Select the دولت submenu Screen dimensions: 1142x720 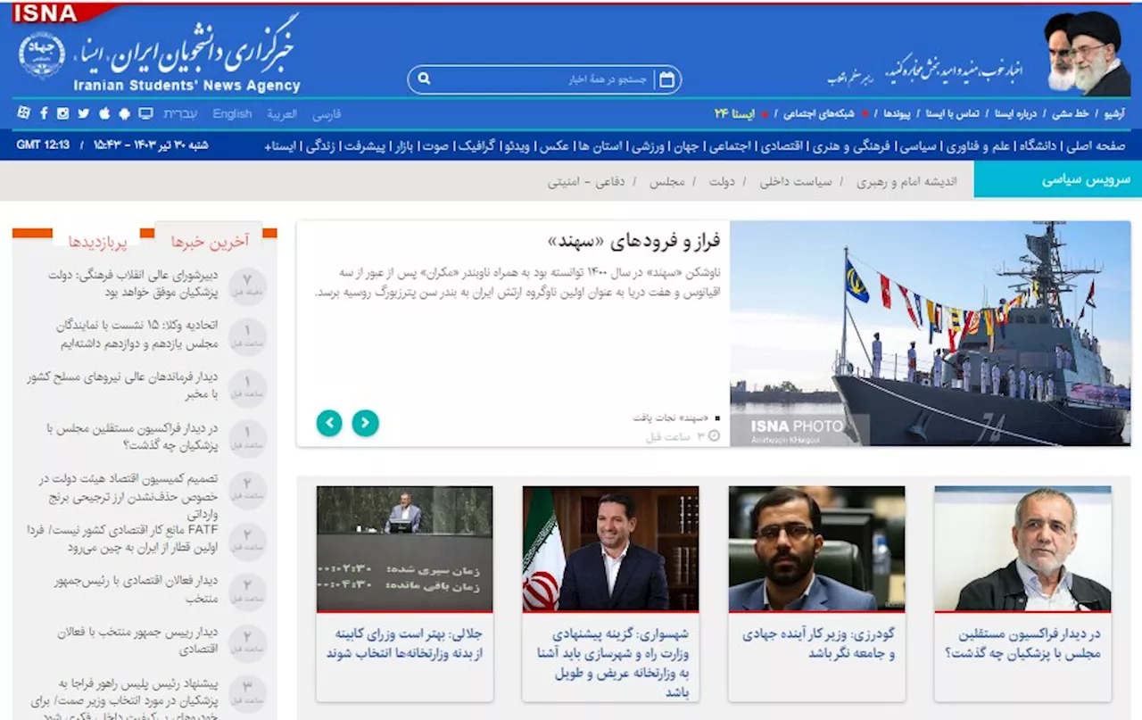pos(722,181)
